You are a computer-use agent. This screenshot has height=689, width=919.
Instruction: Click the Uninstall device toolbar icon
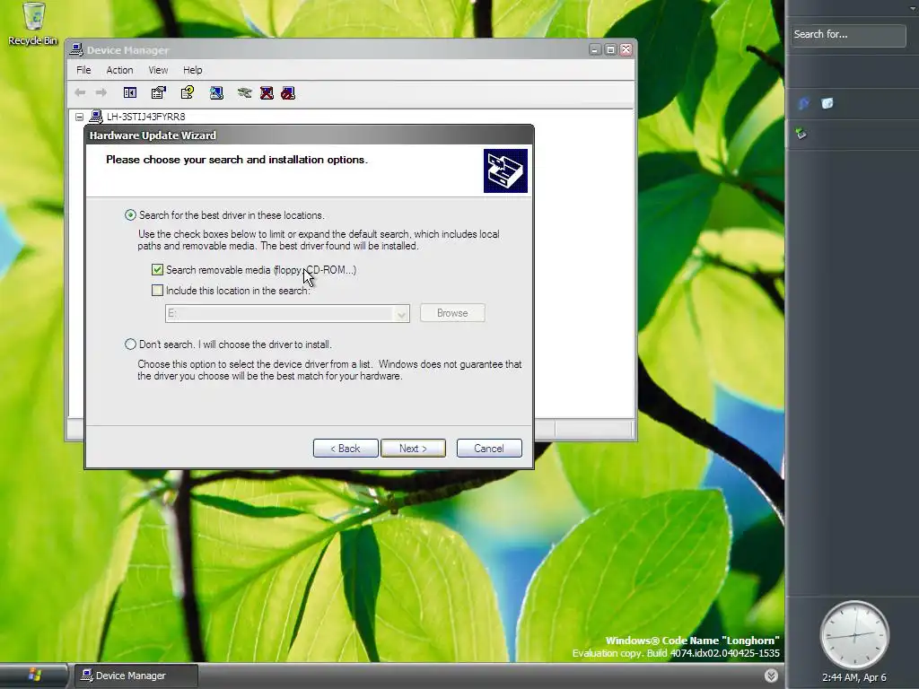[267, 92]
